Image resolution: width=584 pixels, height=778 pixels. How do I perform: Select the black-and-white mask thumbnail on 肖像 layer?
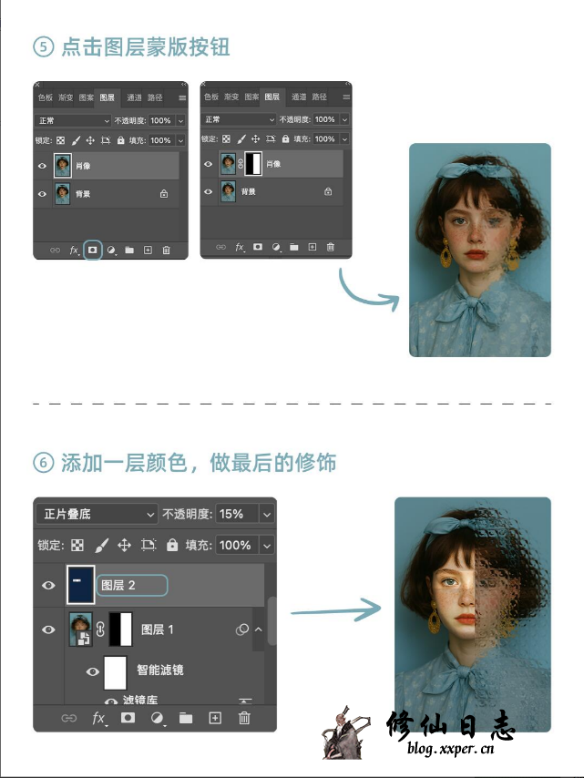pos(254,165)
